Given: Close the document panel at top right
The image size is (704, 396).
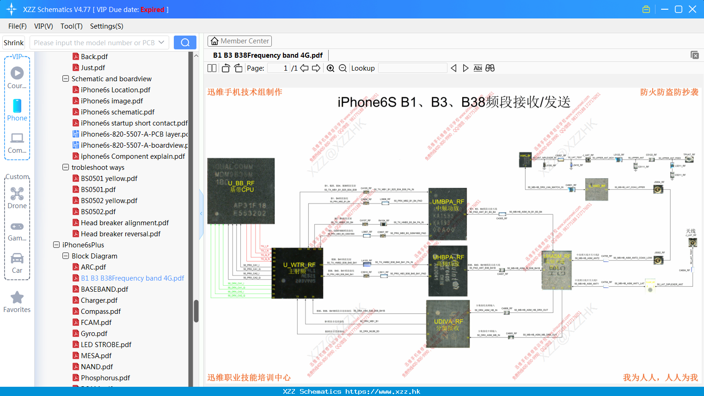Looking at the screenshot, I should pyautogui.click(x=695, y=55).
